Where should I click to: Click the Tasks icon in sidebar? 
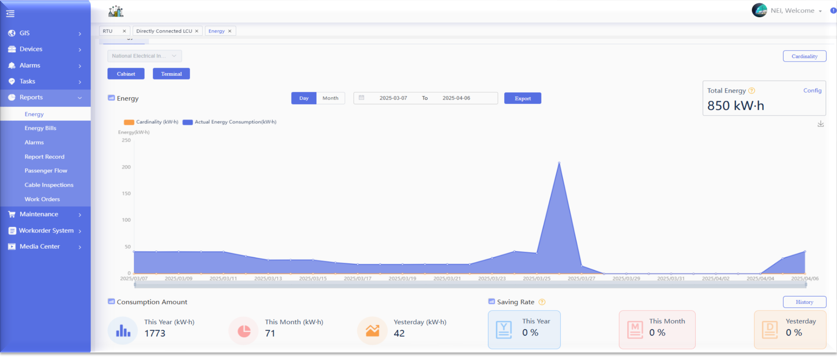pos(12,81)
